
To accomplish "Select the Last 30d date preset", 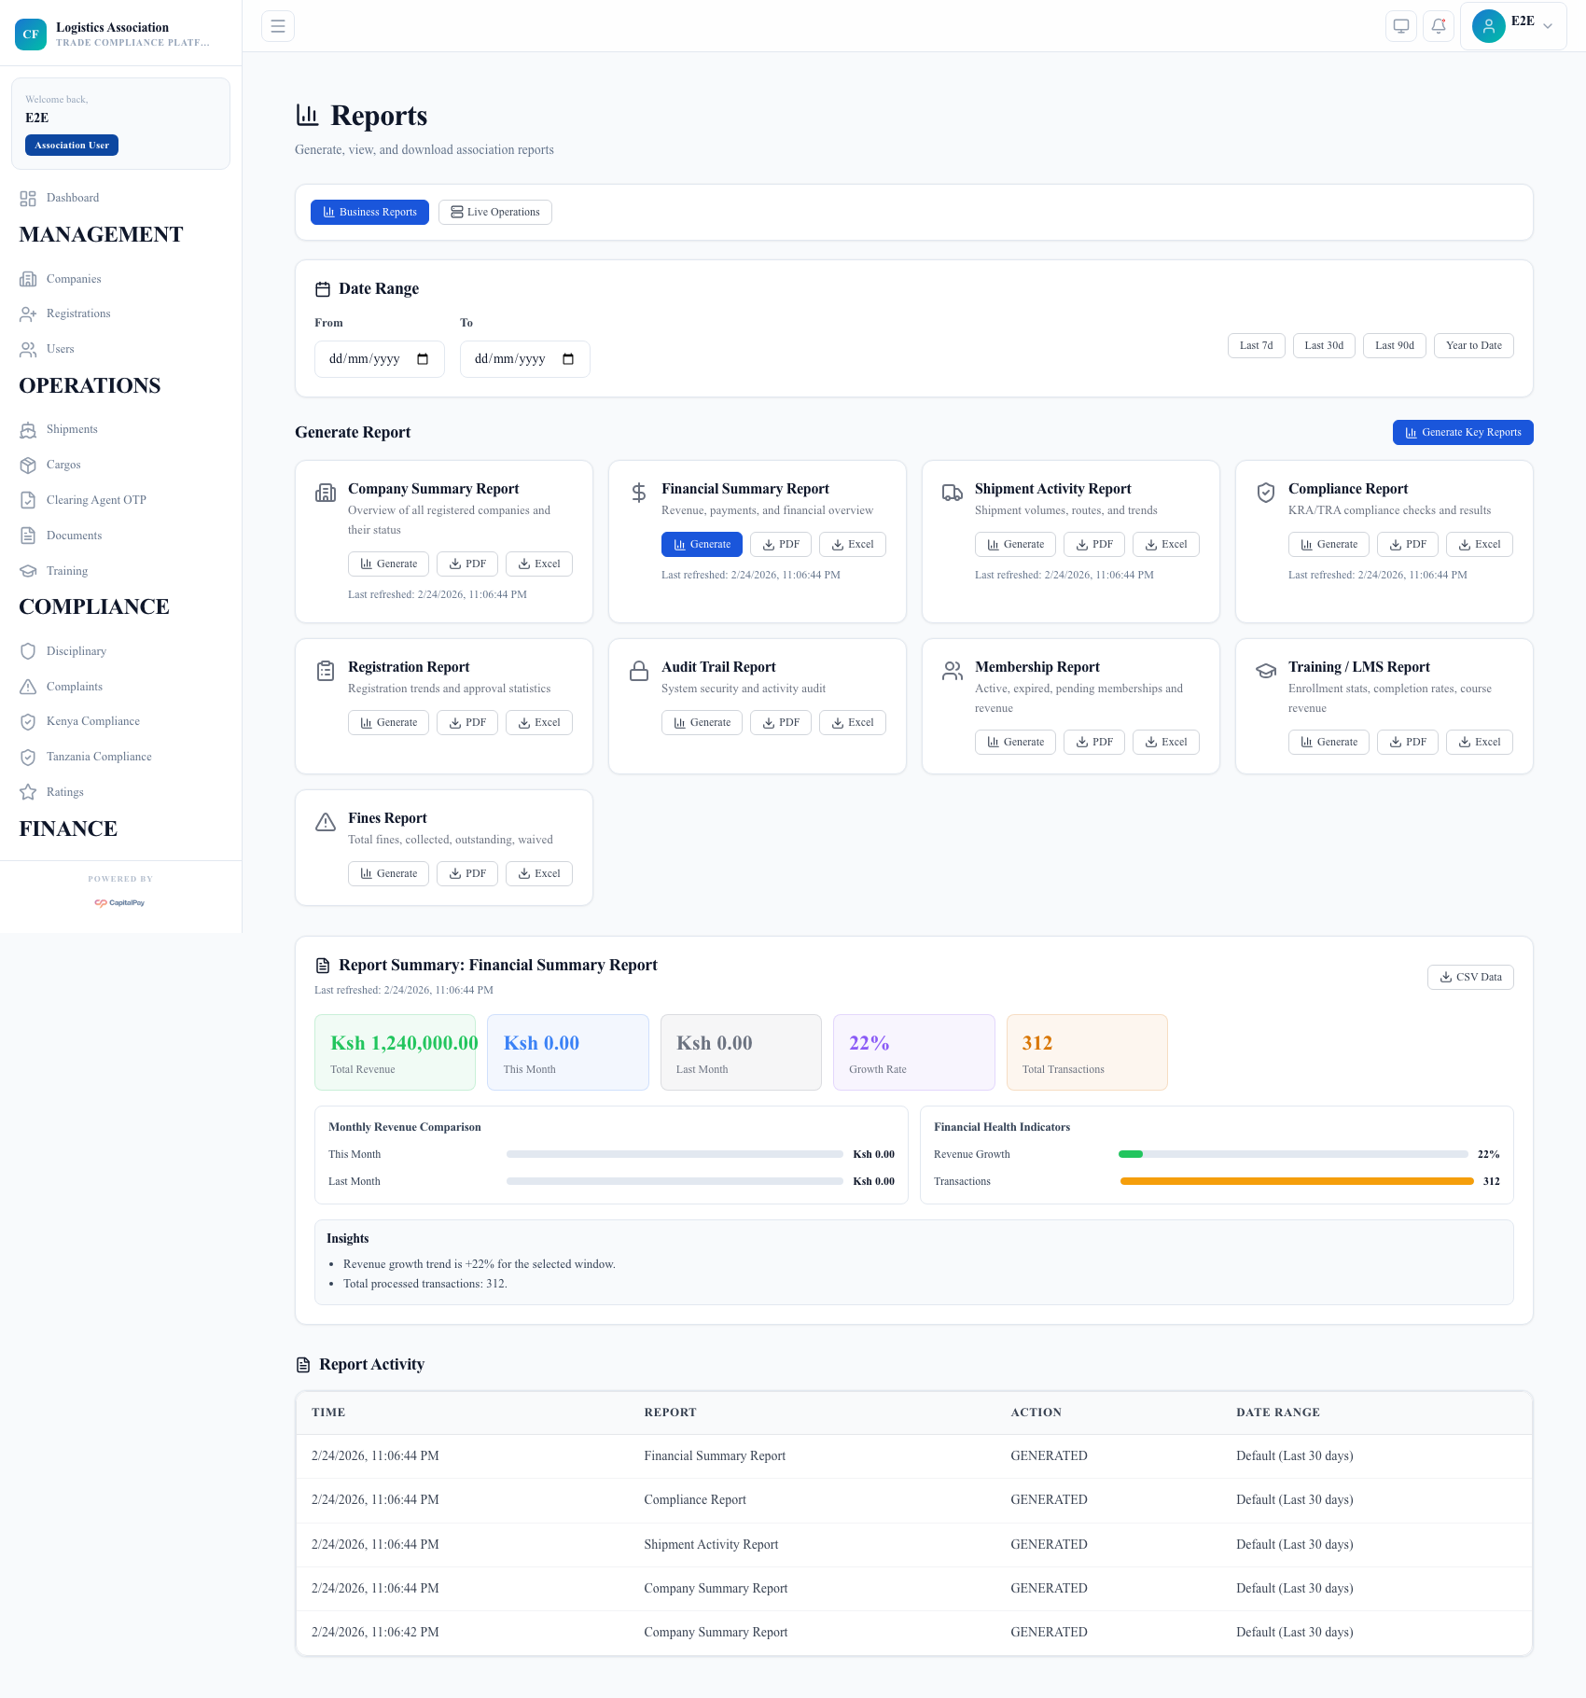I will [x=1324, y=346].
